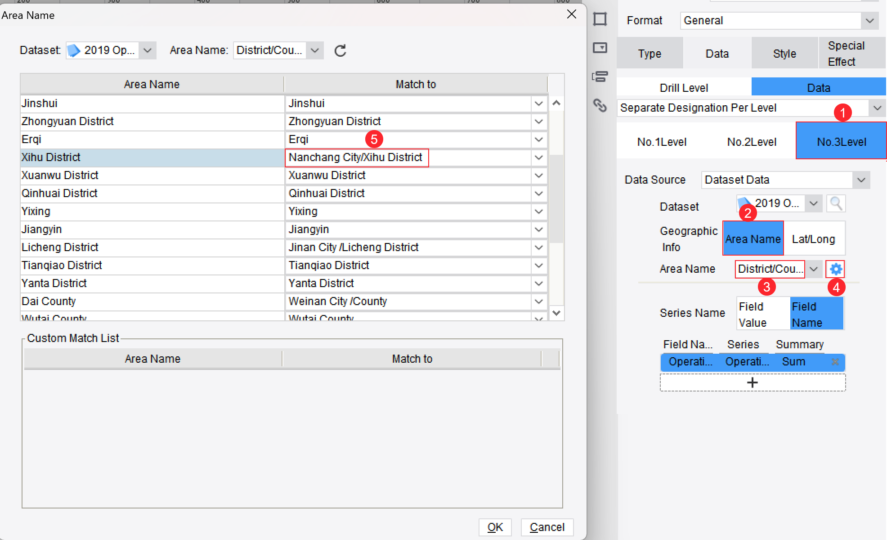
Task: Click the Cancel button
Action: [547, 527]
